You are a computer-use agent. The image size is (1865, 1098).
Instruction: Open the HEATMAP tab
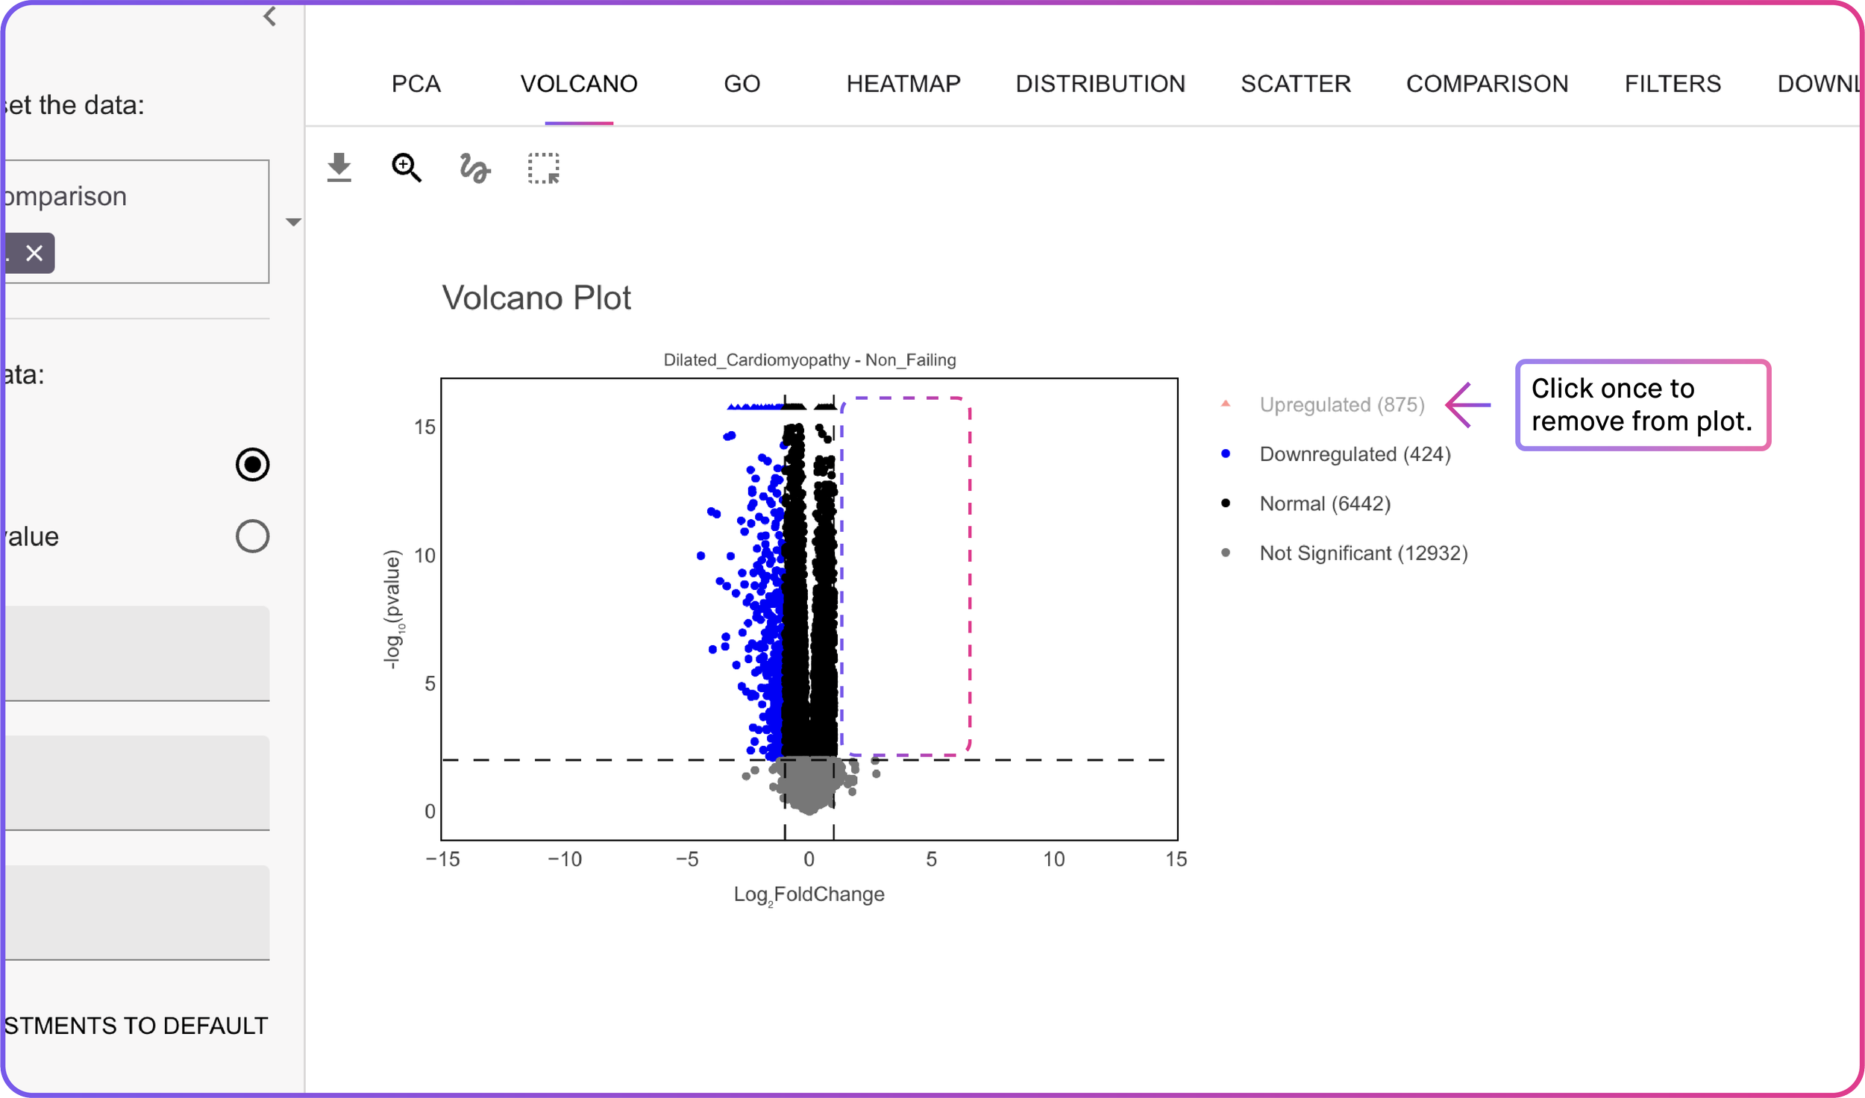pos(902,84)
